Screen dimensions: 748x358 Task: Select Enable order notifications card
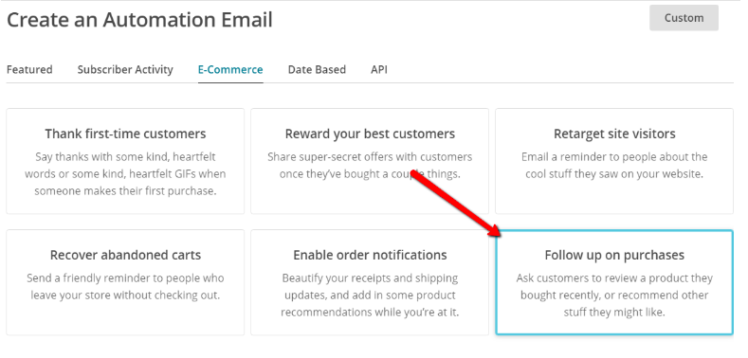coord(370,282)
